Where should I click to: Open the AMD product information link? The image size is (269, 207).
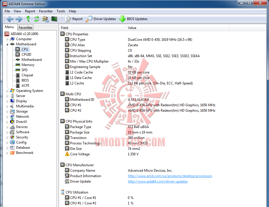(170, 176)
